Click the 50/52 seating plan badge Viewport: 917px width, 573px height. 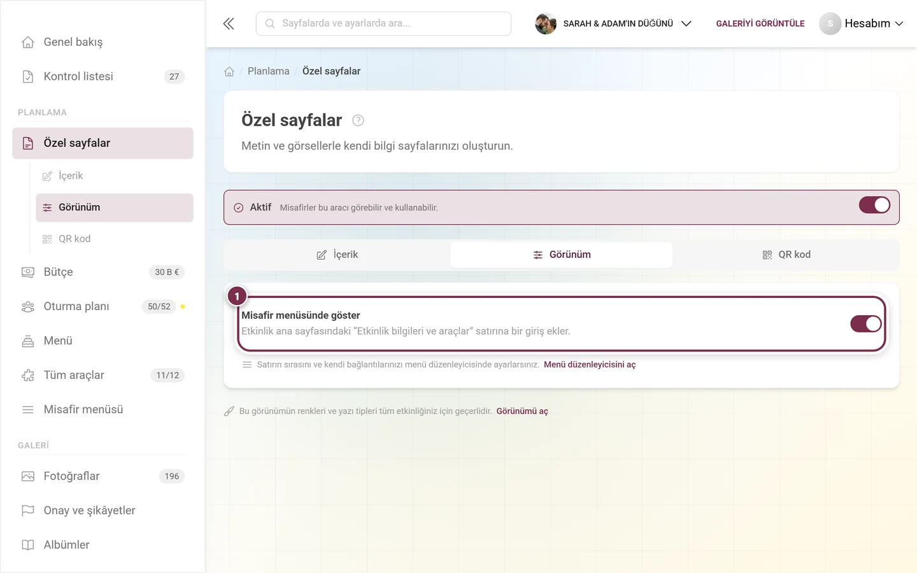click(x=159, y=306)
